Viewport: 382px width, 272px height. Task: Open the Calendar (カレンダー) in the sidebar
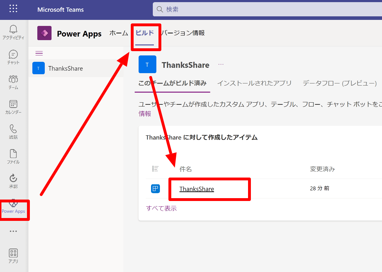click(14, 107)
